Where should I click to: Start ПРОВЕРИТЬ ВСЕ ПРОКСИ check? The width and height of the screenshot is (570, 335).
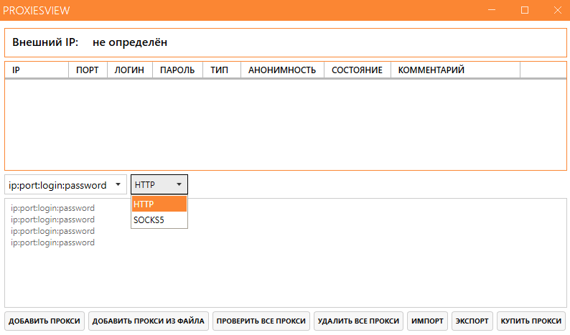point(261,321)
